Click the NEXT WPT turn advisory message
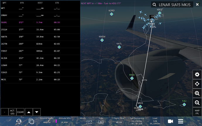Image resolution: width=202 pixels, height=126 pixels. (x=101, y=4)
